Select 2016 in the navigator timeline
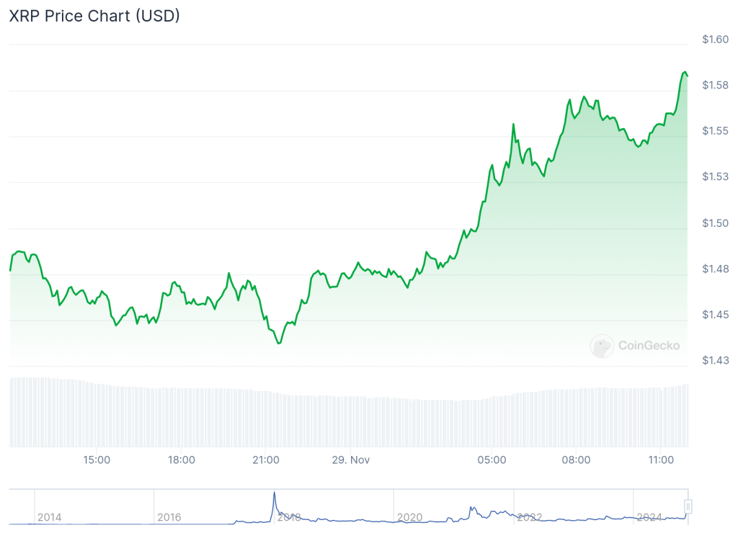This screenshot has width=738, height=538. pyautogui.click(x=169, y=517)
